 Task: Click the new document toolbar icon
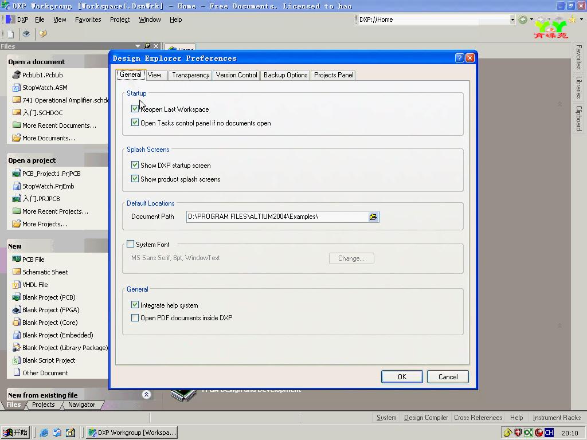tap(10, 34)
